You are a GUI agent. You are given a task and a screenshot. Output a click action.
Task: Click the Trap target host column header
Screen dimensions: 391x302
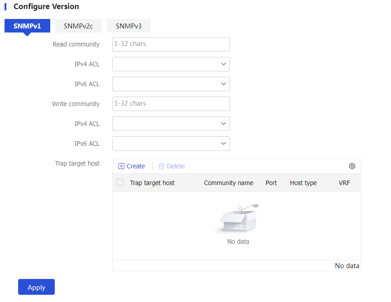point(152,183)
